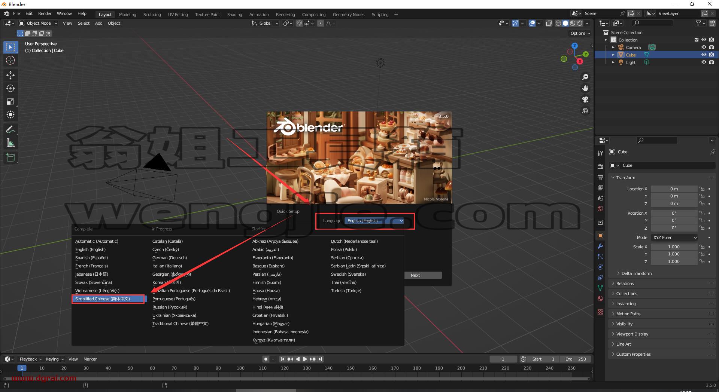
Task: Open the Output properties tab
Action: coord(600,177)
